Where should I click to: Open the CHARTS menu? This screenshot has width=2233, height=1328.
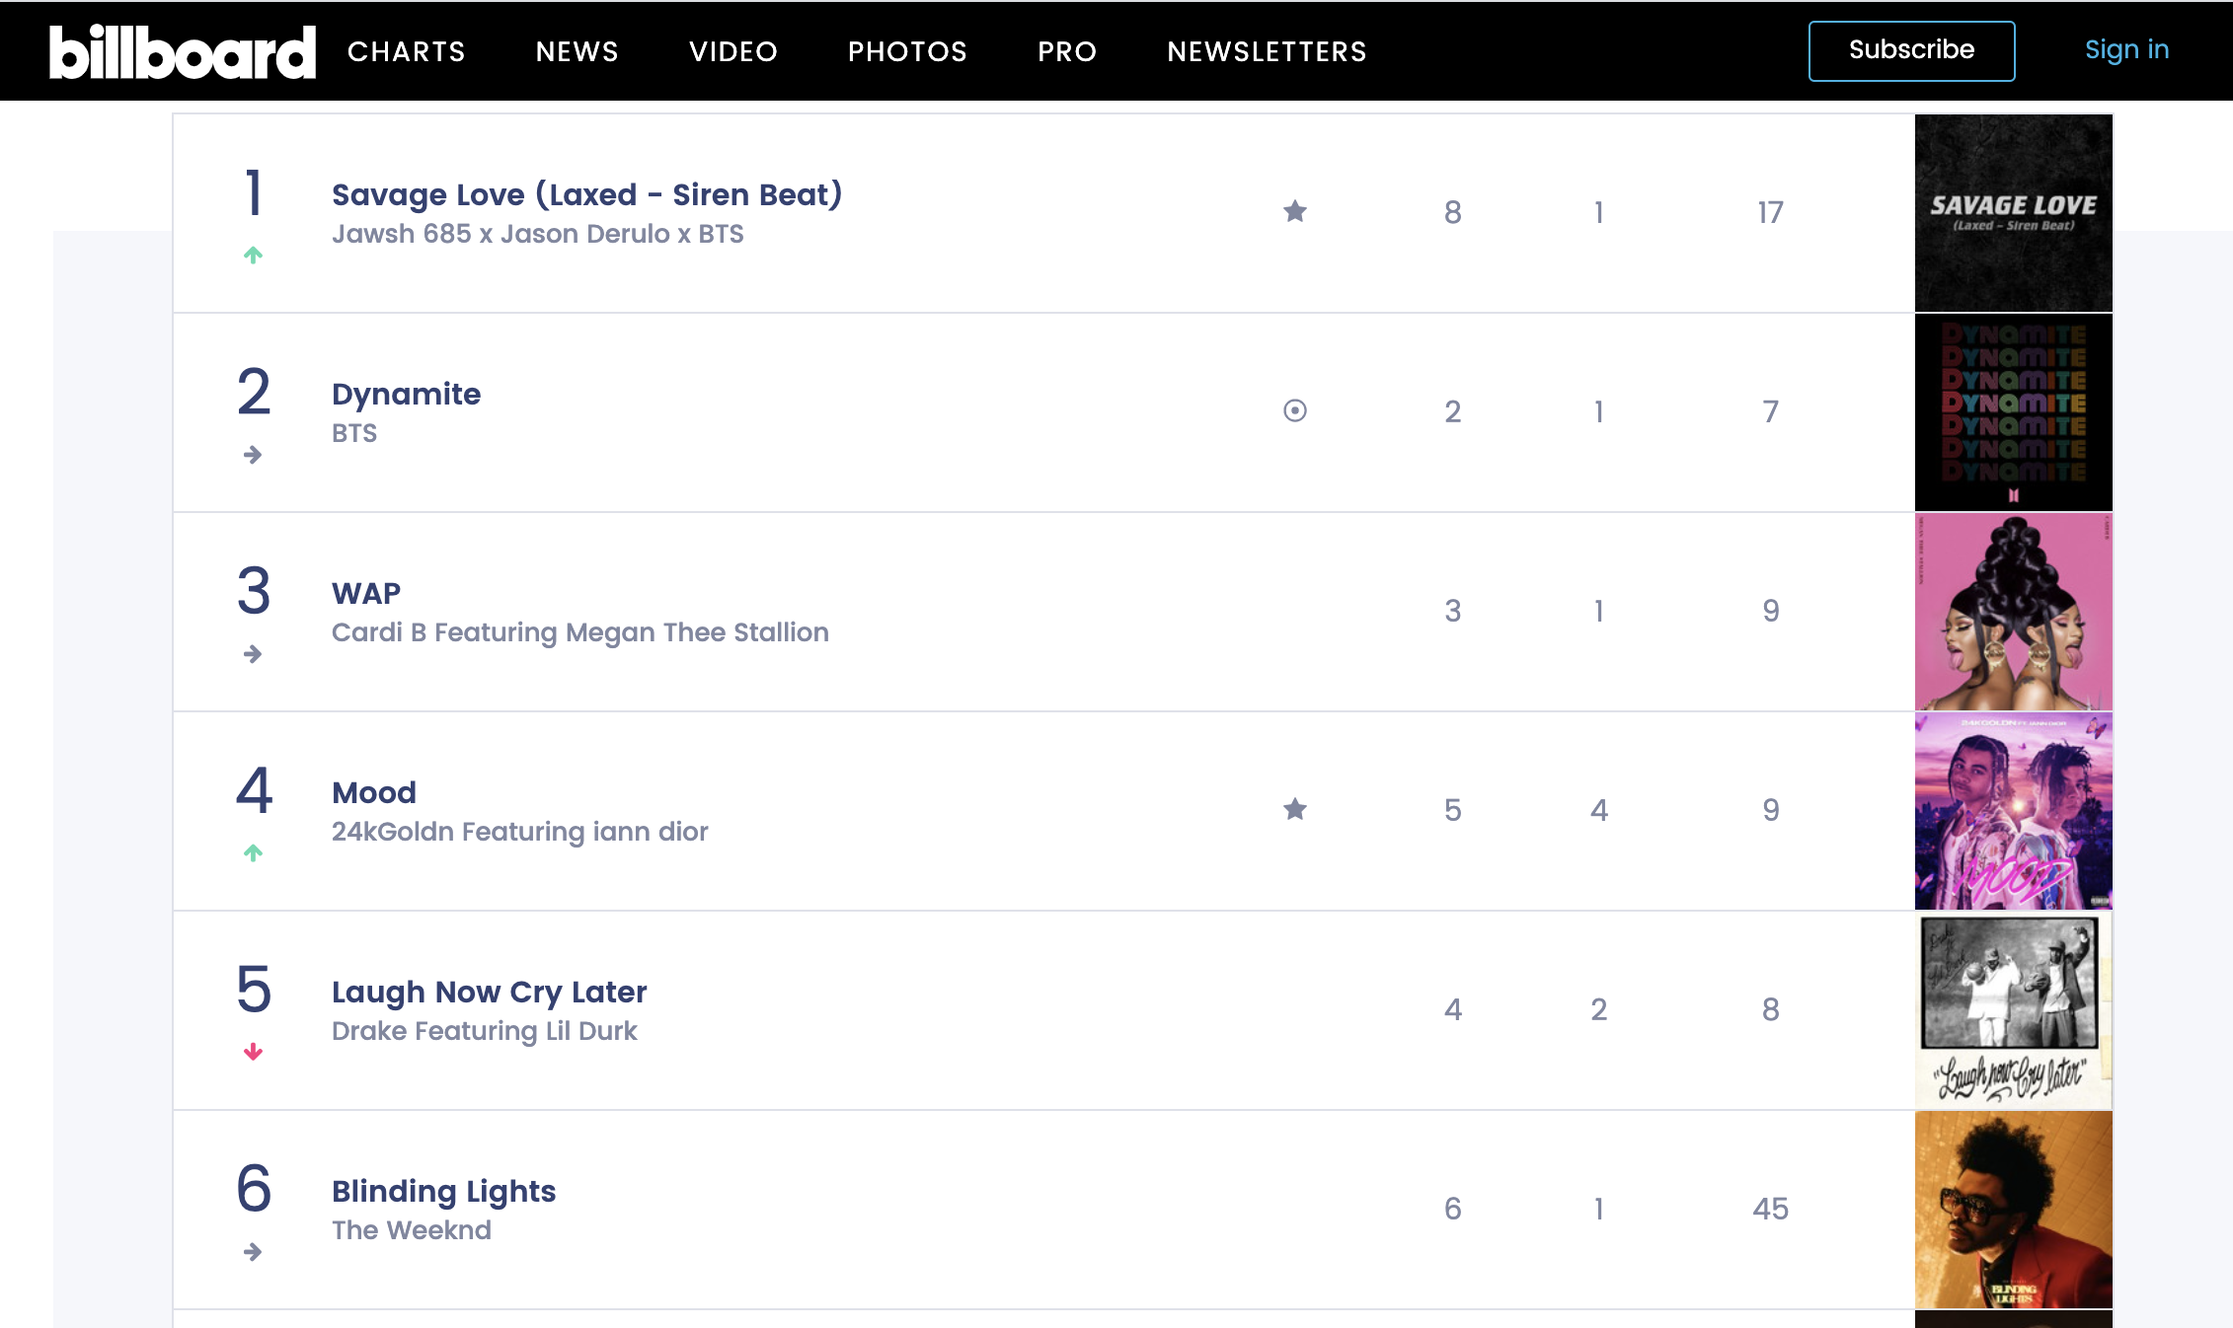click(406, 51)
